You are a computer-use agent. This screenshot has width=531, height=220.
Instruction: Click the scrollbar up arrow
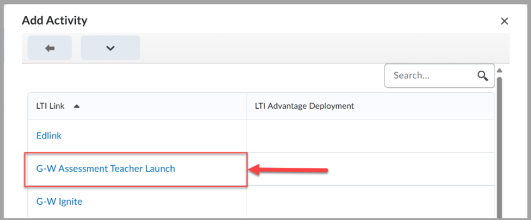[x=499, y=71]
